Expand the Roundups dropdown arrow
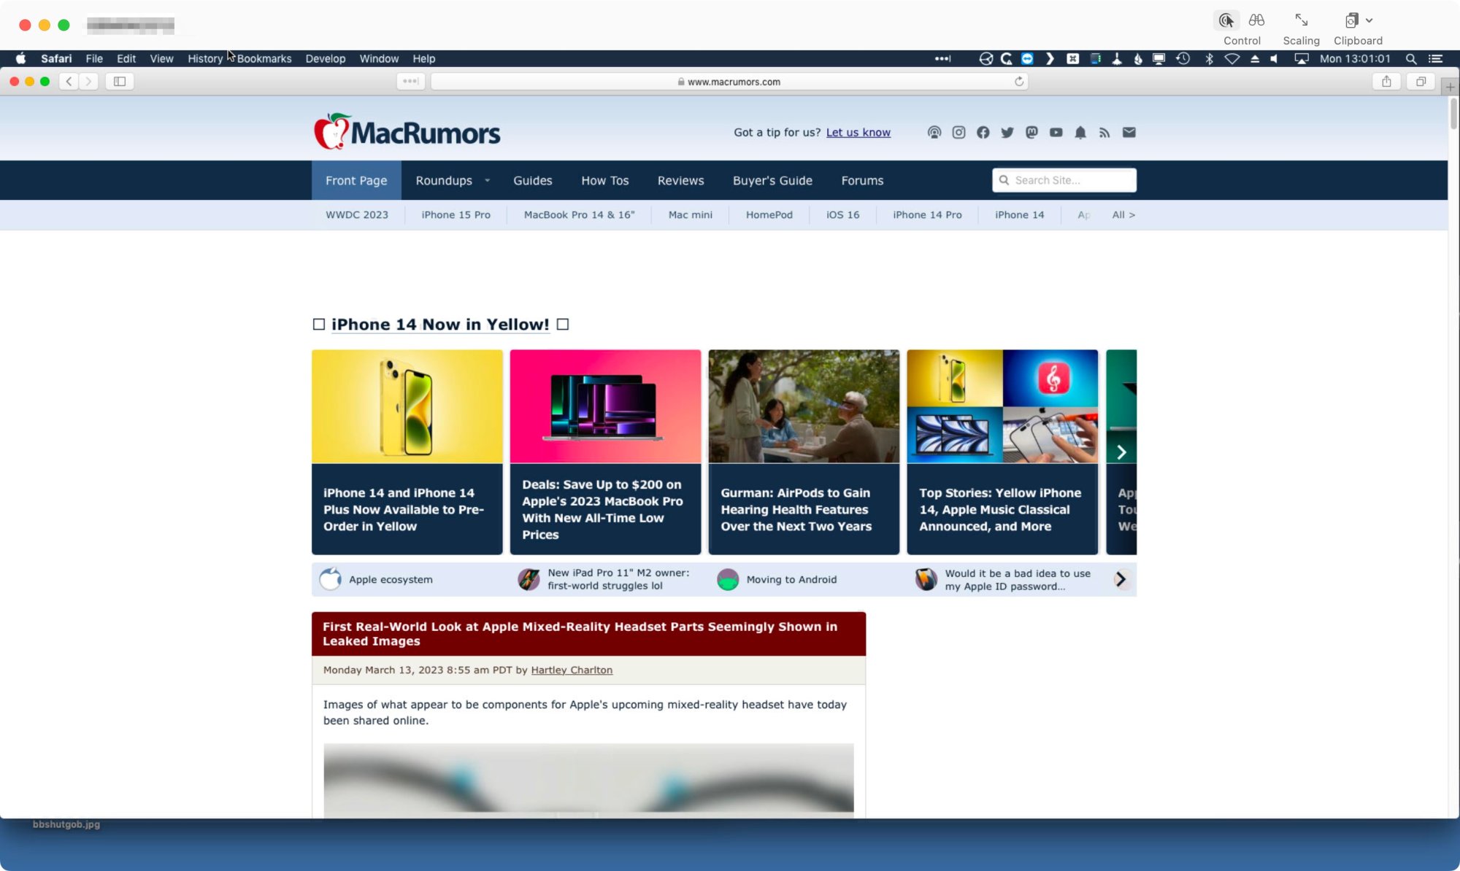The width and height of the screenshot is (1460, 871). [488, 181]
